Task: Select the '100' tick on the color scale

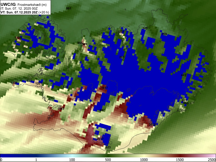Action: point(72,160)
